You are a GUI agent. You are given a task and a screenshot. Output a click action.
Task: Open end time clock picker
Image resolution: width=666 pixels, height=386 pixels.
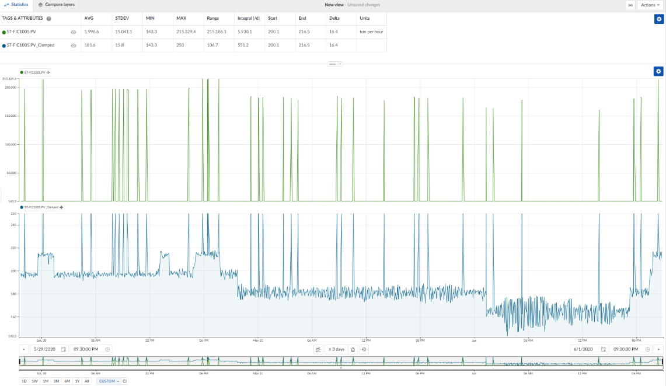[647, 349]
